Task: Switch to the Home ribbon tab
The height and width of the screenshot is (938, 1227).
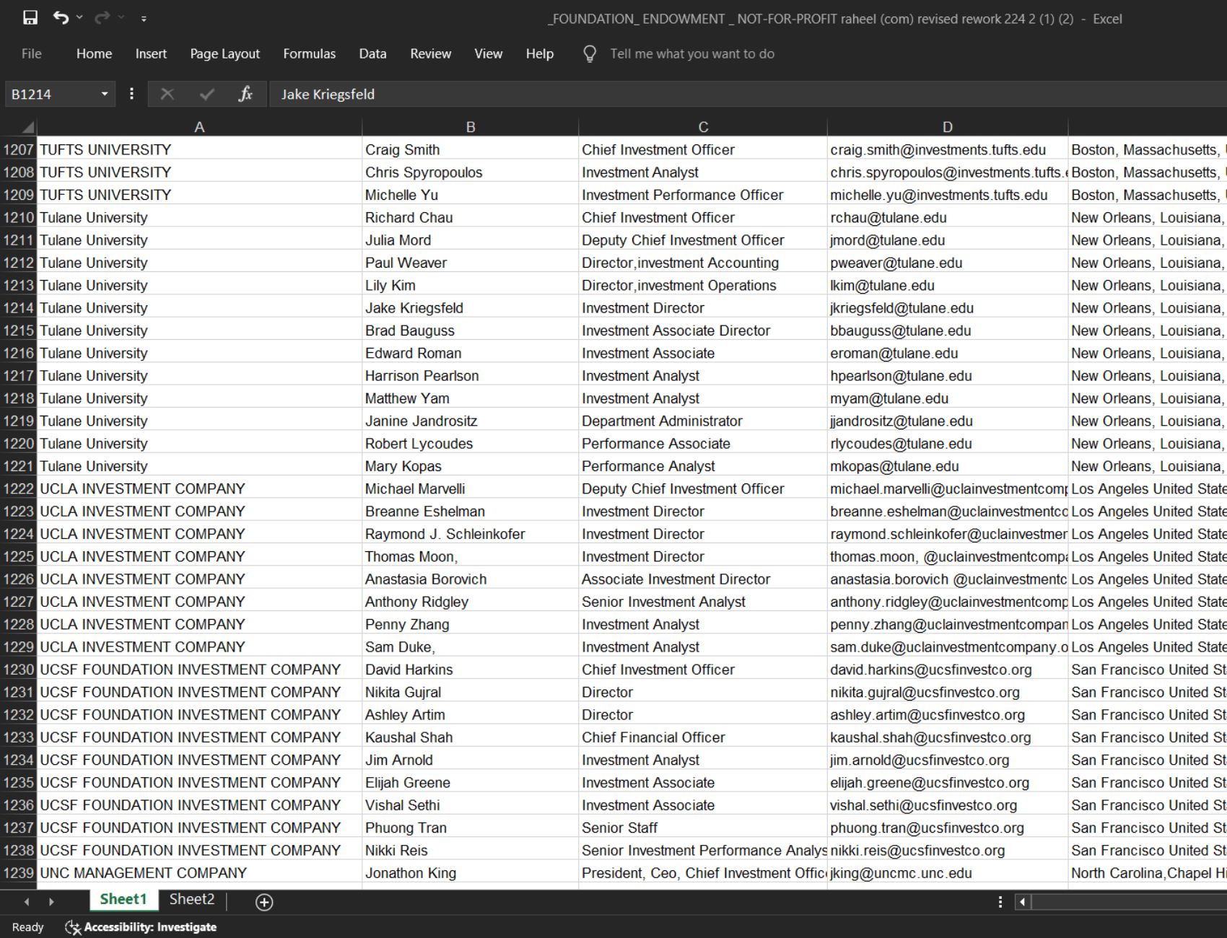Action: pos(94,53)
